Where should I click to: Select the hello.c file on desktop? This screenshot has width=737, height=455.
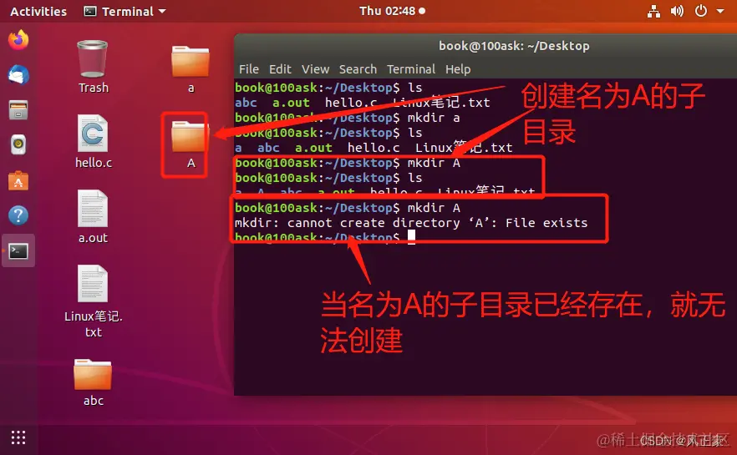pos(93,142)
